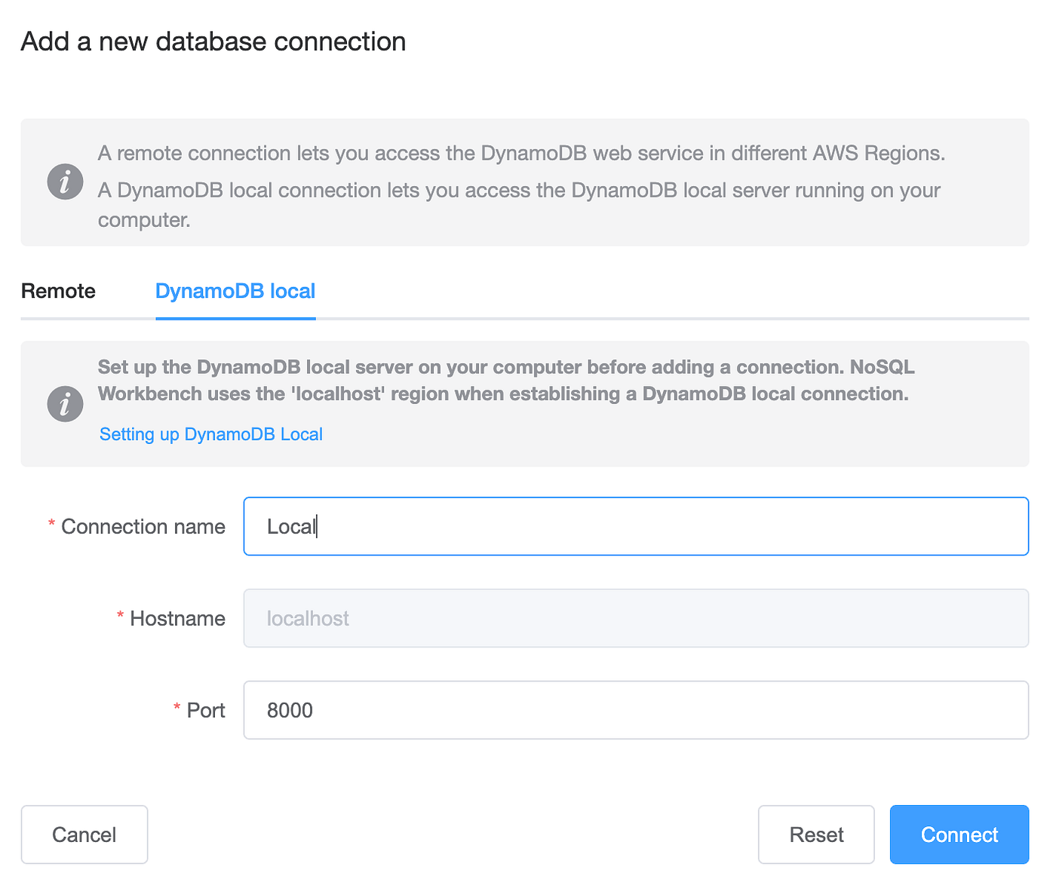This screenshot has height=888, width=1056.
Task: Click the info icon in the remote connection banner
Action: [65, 182]
